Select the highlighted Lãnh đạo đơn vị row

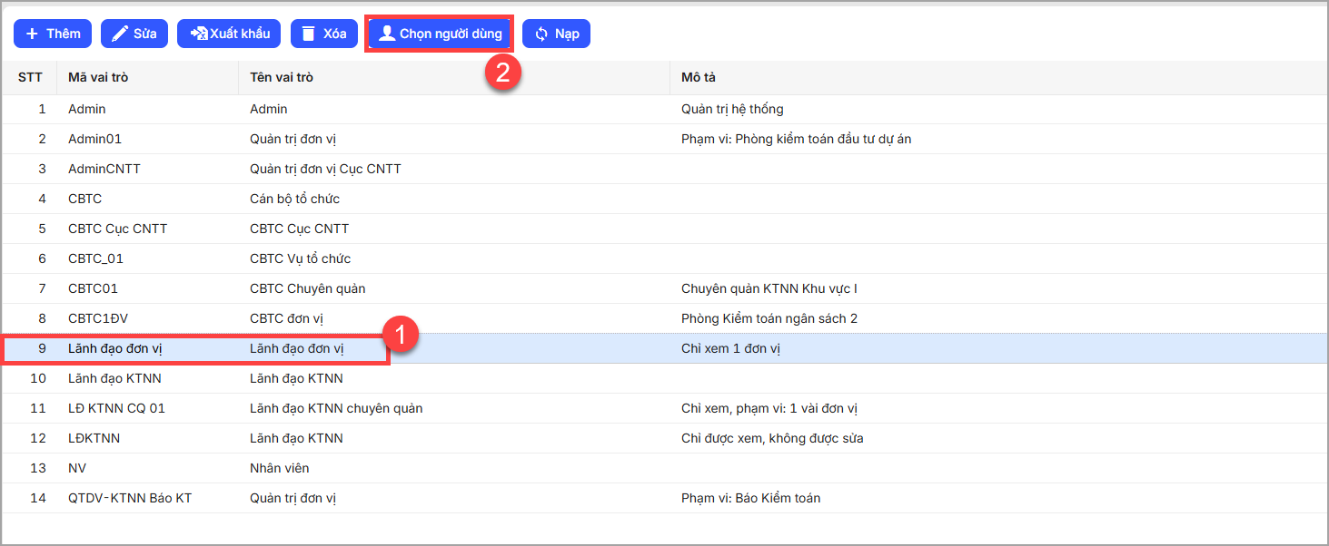click(x=114, y=348)
